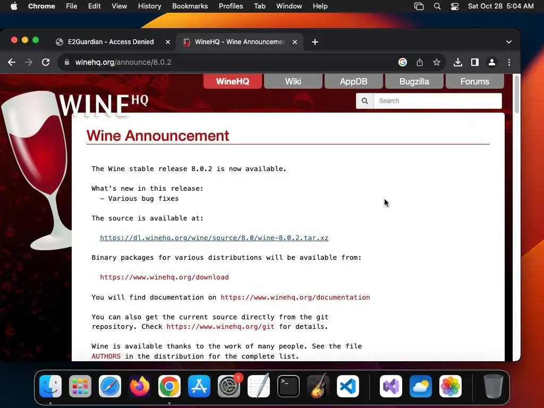Open Visual Studio from the Dock
The height and width of the screenshot is (408, 544).
[391, 386]
